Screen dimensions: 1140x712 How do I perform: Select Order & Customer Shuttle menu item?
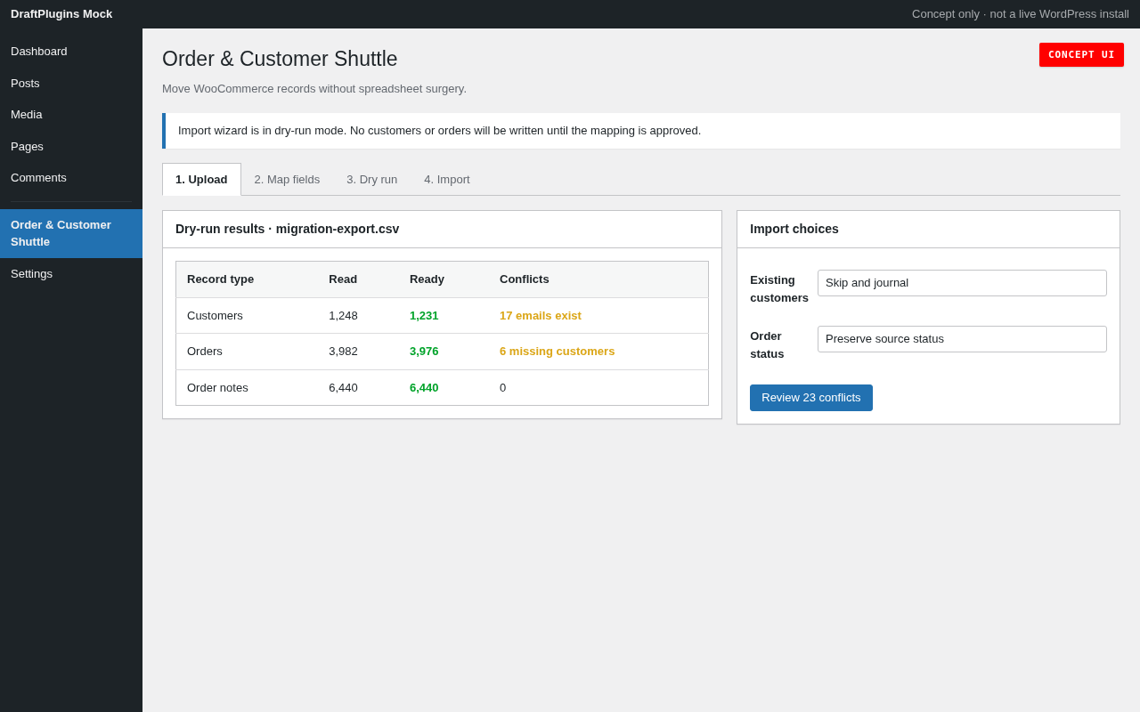71,233
